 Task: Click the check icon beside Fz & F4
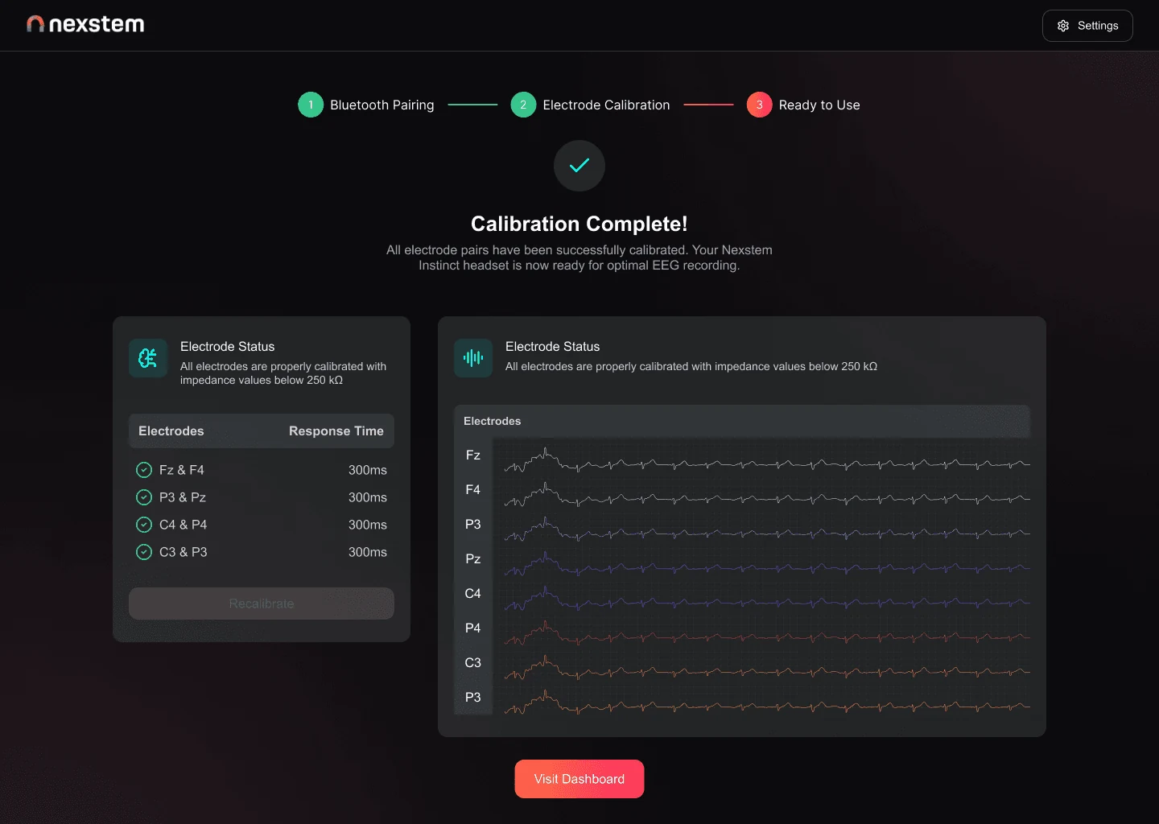[x=144, y=470]
